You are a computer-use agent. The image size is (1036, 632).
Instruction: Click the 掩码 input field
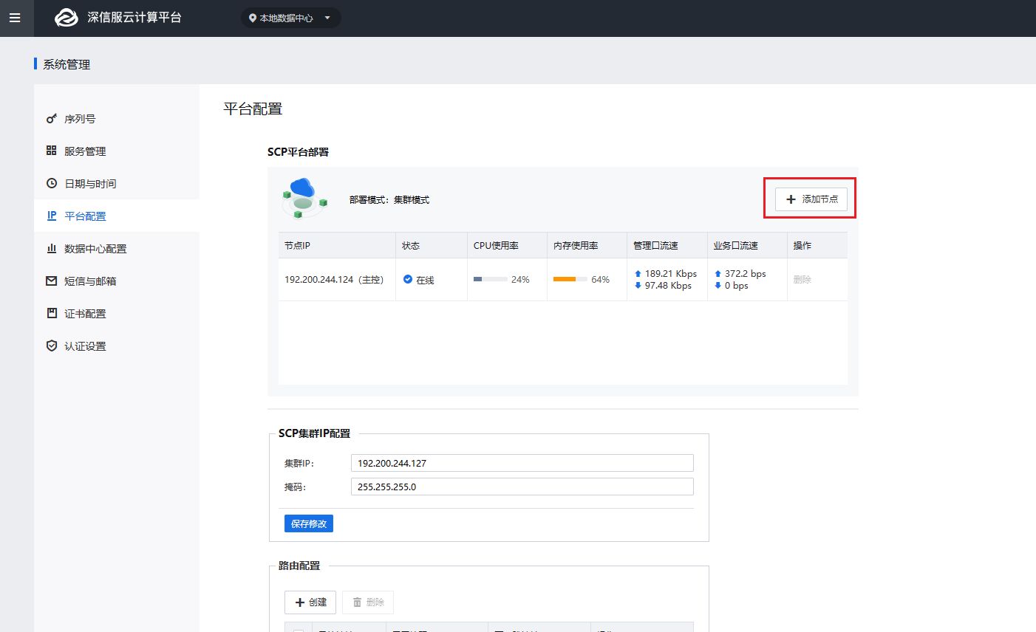point(522,487)
